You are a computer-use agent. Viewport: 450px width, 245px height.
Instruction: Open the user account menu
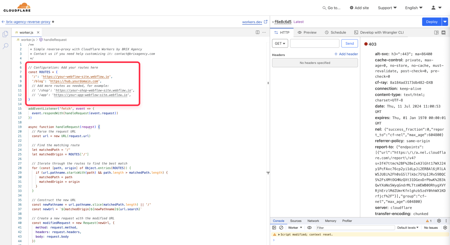coord(436,8)
